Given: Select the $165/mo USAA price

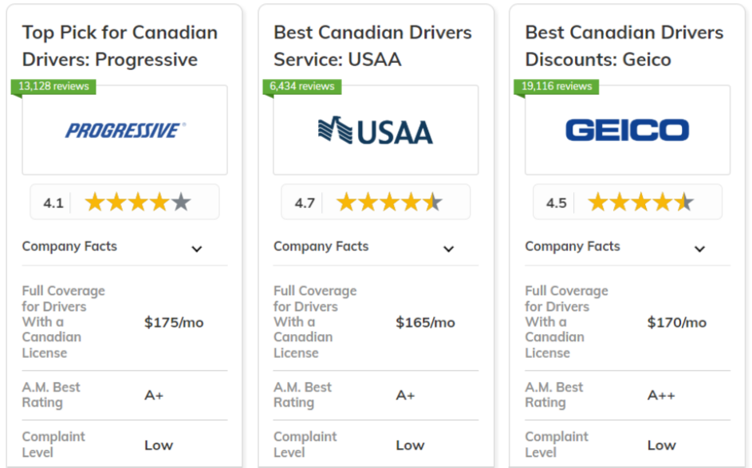Looking at the screenshot, I should 425,322.
